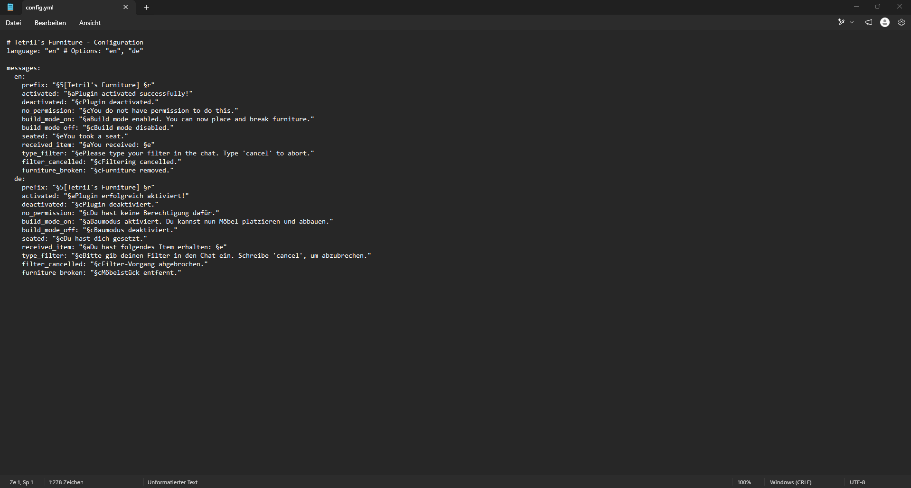This screenshot has width=911, height=488.
Task: Open the user account profile icon
Action: pyautogui.click(x=884, y=22)
